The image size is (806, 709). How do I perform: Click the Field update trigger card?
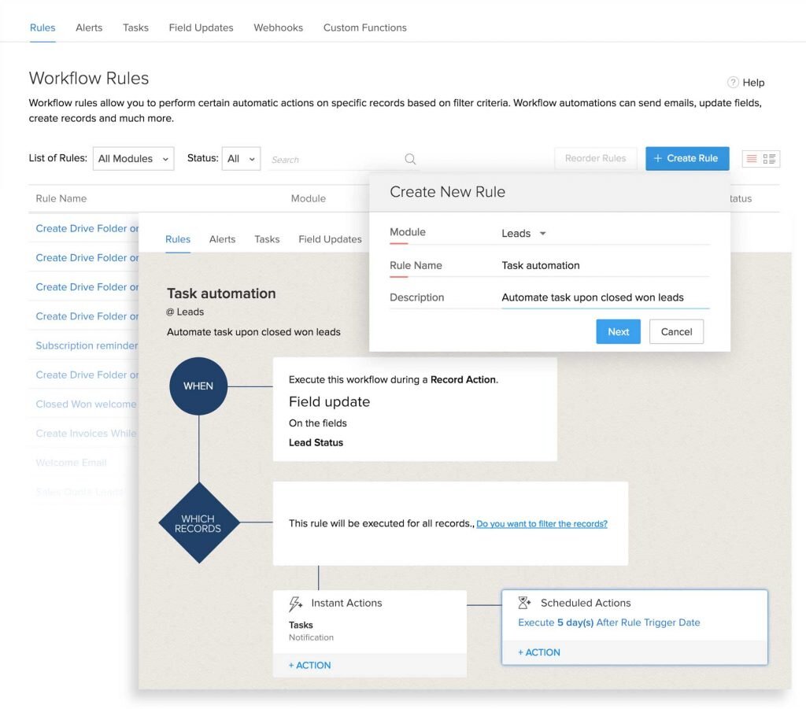click(x=415, y=409)
